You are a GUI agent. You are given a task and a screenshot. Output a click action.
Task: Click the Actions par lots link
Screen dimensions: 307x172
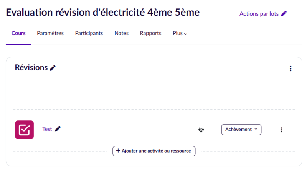point(259,14)
